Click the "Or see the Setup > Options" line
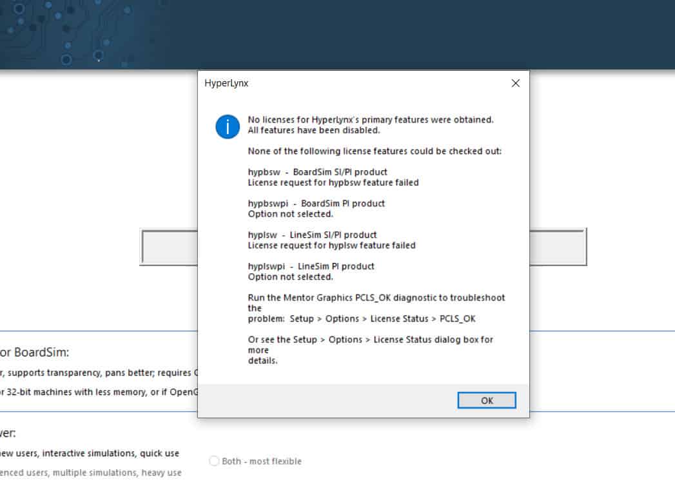Screen dimensions: 675x482 [x=370, y=340]
